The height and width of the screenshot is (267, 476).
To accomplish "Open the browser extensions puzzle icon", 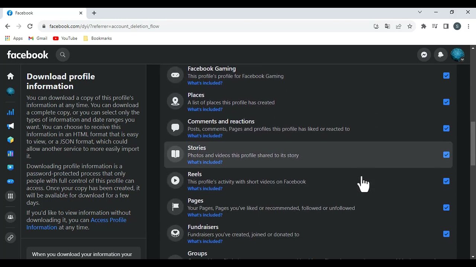I will (x=424, y=26).
